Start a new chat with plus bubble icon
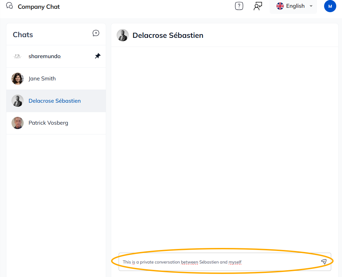The height and width of the screenshot is (277, 342). tap(96, 33)
